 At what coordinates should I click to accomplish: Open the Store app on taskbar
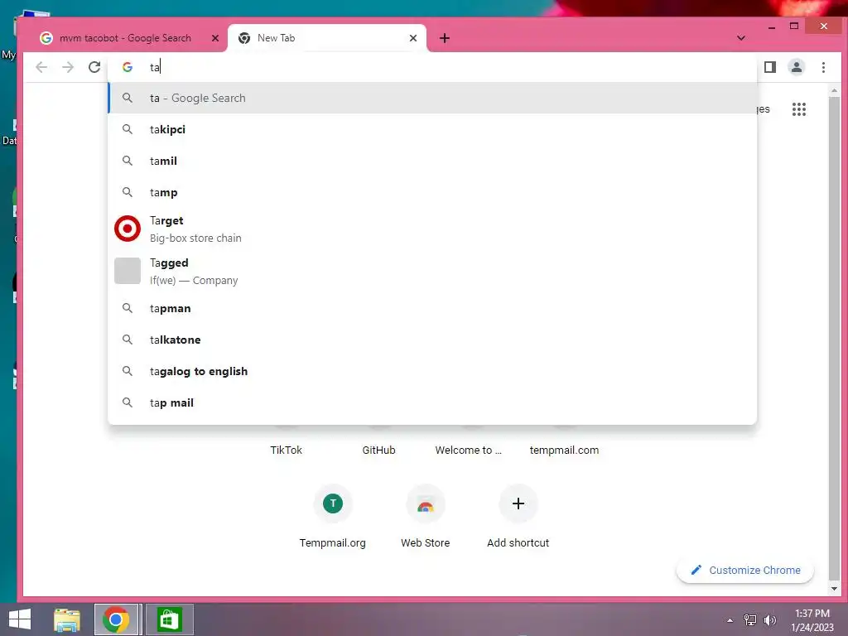pos(169,619)
